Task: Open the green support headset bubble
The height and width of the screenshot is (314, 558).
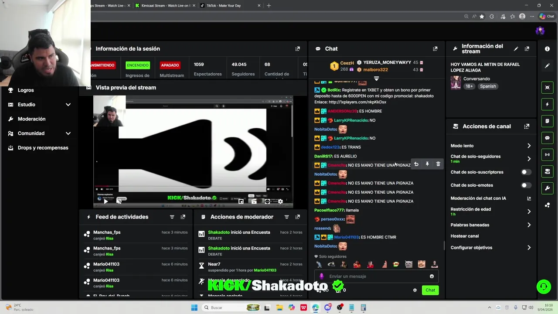Action: coord(544,287)
